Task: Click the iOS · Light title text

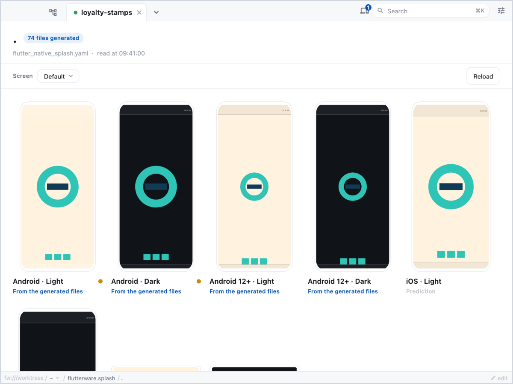Action: point(424,281)
